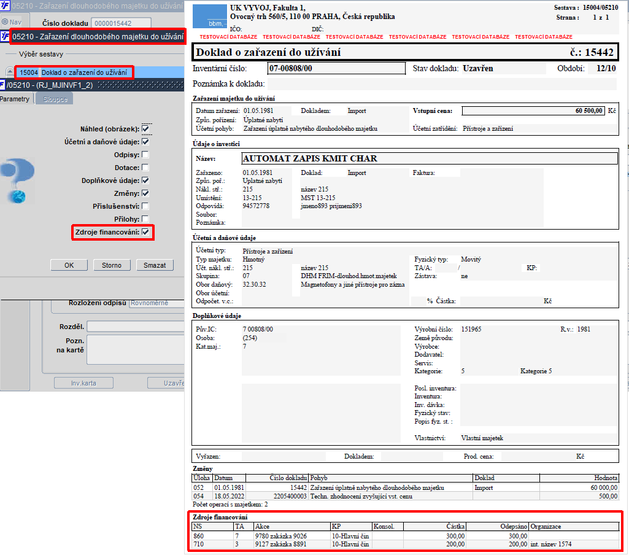The height and width of the screenshot is (555, 629).
Task: Click the Výrobní číslo value 151965
Action: pyautogui.click(x=471, y=329)
